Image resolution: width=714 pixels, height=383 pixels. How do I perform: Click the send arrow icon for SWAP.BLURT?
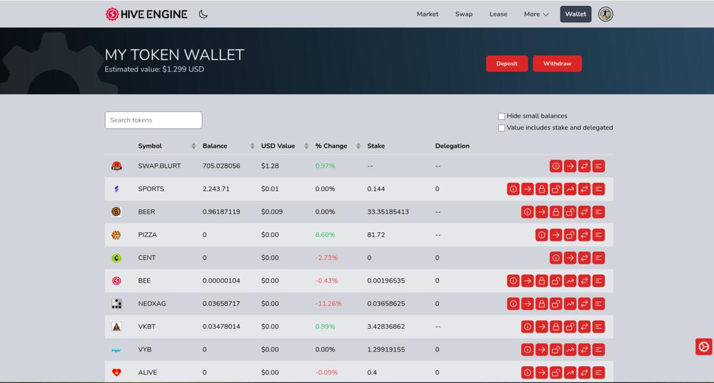click(570, 166)
